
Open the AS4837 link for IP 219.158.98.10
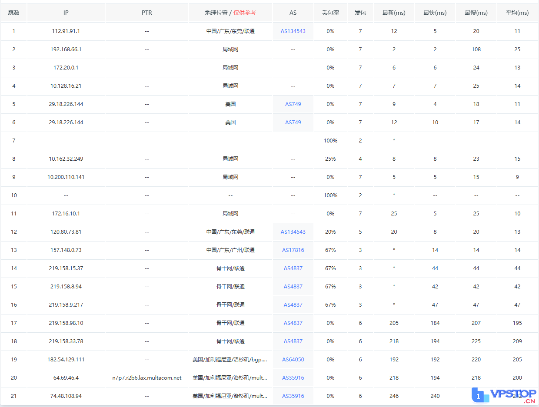[x=293, y=323]
